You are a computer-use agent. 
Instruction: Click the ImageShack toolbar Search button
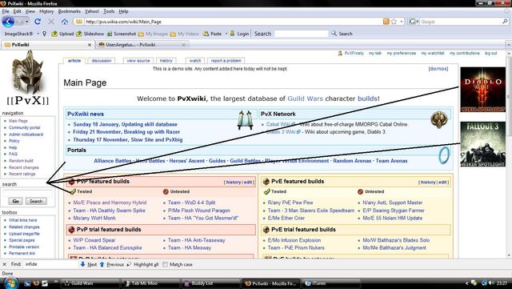click(x=342, y=34)
